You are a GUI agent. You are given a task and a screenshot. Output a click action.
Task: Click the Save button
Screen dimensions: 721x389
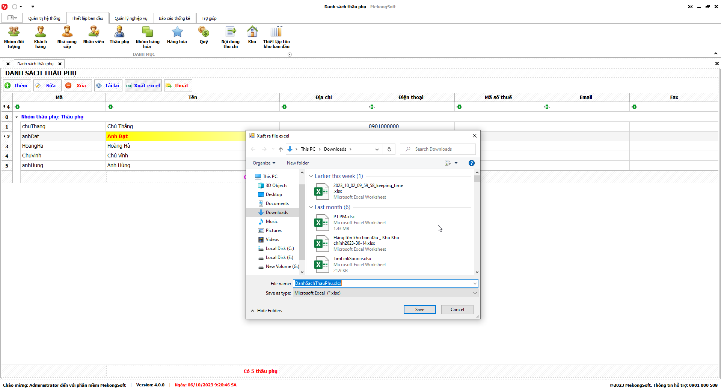tap(419, 310)
